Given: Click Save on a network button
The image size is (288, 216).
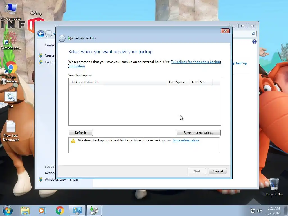Looking at the screenshot, I should point(199,133).
